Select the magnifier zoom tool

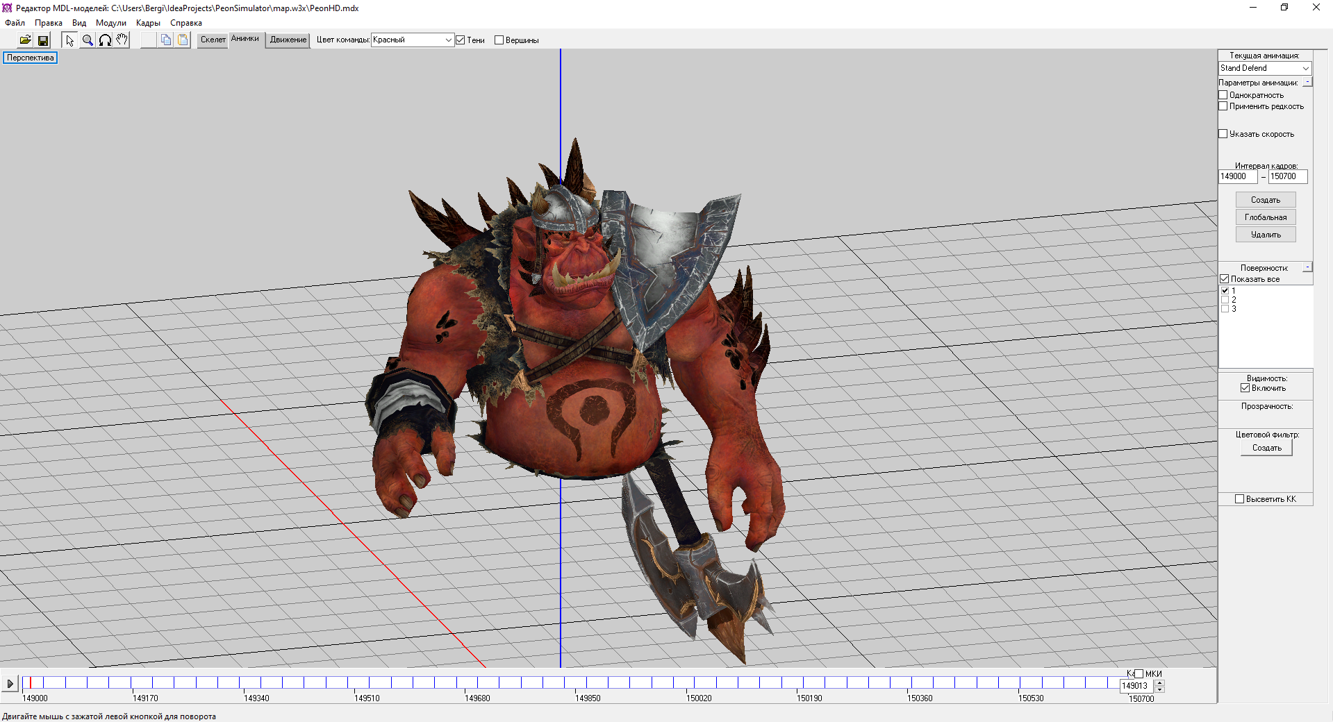[x=88, y=40]
